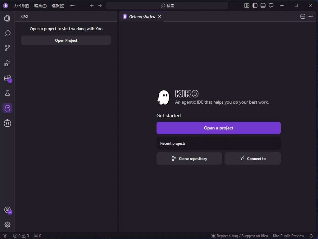This screenshot has height=239, width=318.
Task: Select the Source Control icon
Action: 7,48
